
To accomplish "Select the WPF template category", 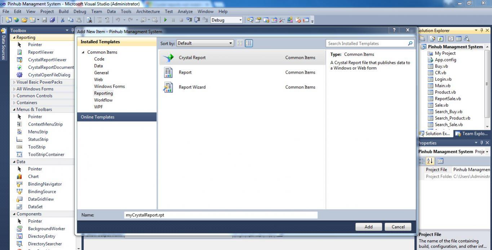I will click(x=98, y=107).
